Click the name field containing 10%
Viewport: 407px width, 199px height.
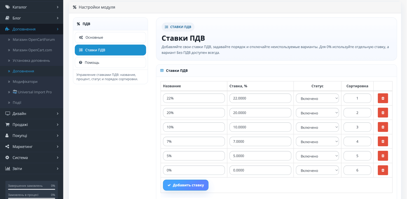[x=194, y=127]
